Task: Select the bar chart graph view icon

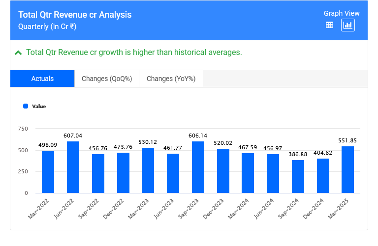Action: pos(348,25)
